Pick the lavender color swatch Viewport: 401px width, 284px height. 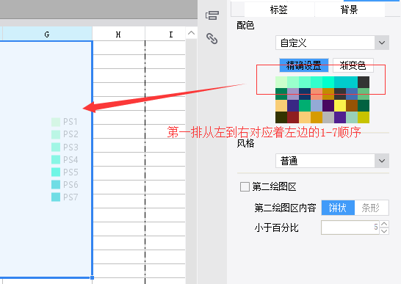tap(293, 94)
